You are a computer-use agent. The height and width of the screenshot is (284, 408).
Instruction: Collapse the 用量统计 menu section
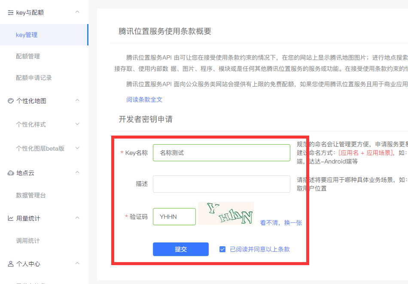[77, 218]
